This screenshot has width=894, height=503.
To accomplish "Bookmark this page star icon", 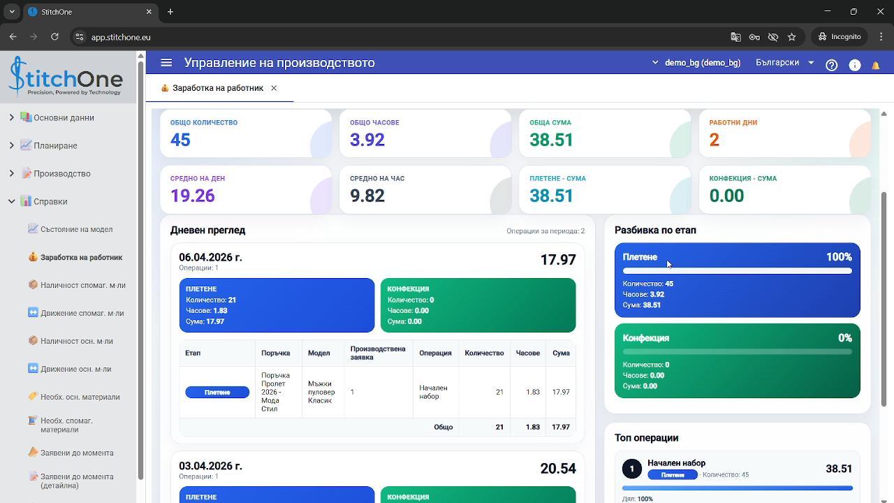I will click(x=791, y=37).
